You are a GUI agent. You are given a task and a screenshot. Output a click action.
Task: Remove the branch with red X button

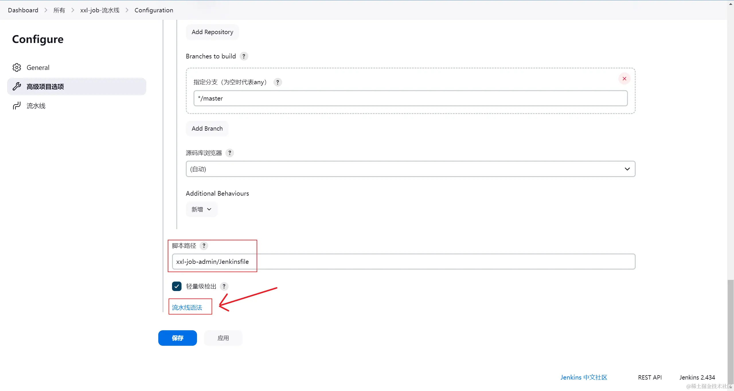click(624, 78)
